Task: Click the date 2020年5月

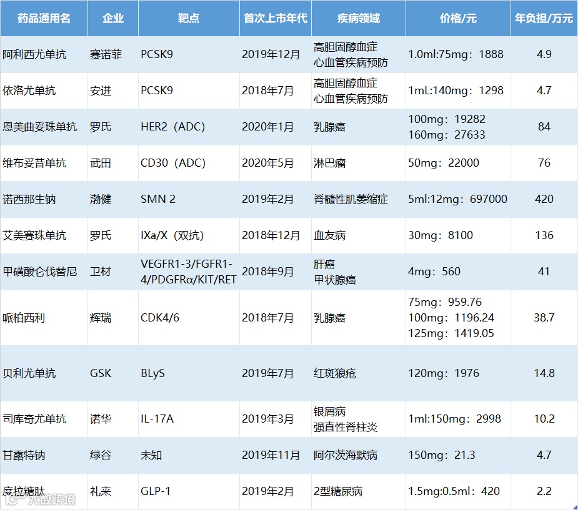Action: (268, 163)
